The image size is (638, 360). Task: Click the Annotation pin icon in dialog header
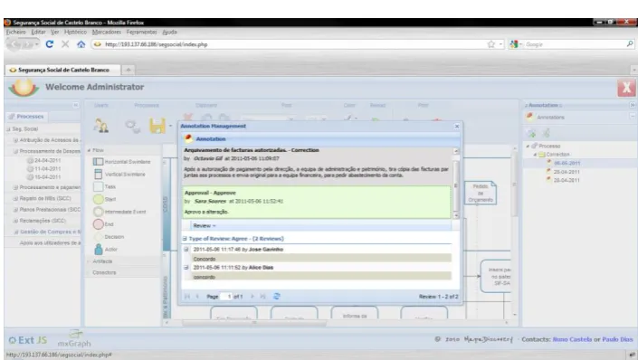[x=188, y=138]
